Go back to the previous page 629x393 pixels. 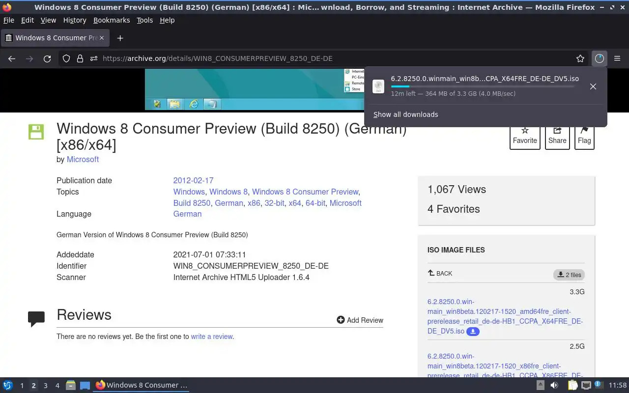pyautogui.click(x=12, y=58)
